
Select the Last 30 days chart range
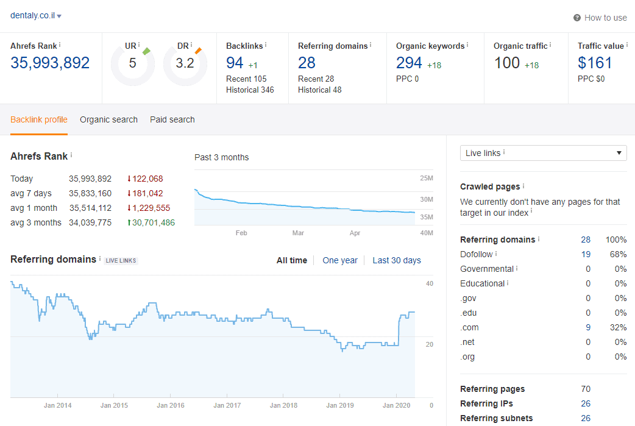397,260
